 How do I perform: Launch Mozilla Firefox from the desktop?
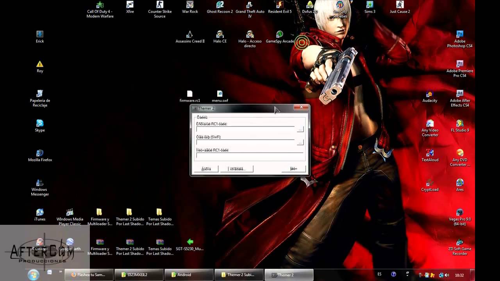point(40,155)
